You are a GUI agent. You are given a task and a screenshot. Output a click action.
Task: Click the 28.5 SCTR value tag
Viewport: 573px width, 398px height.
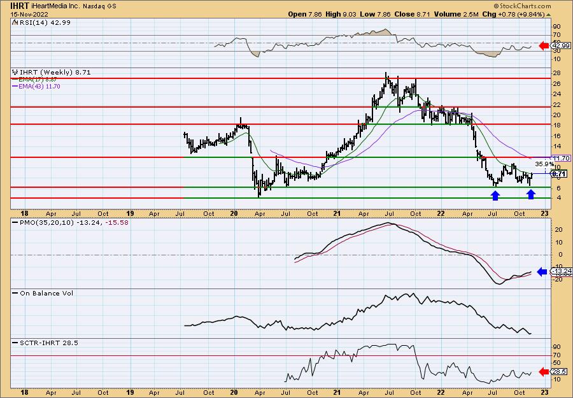pos(560,372)
